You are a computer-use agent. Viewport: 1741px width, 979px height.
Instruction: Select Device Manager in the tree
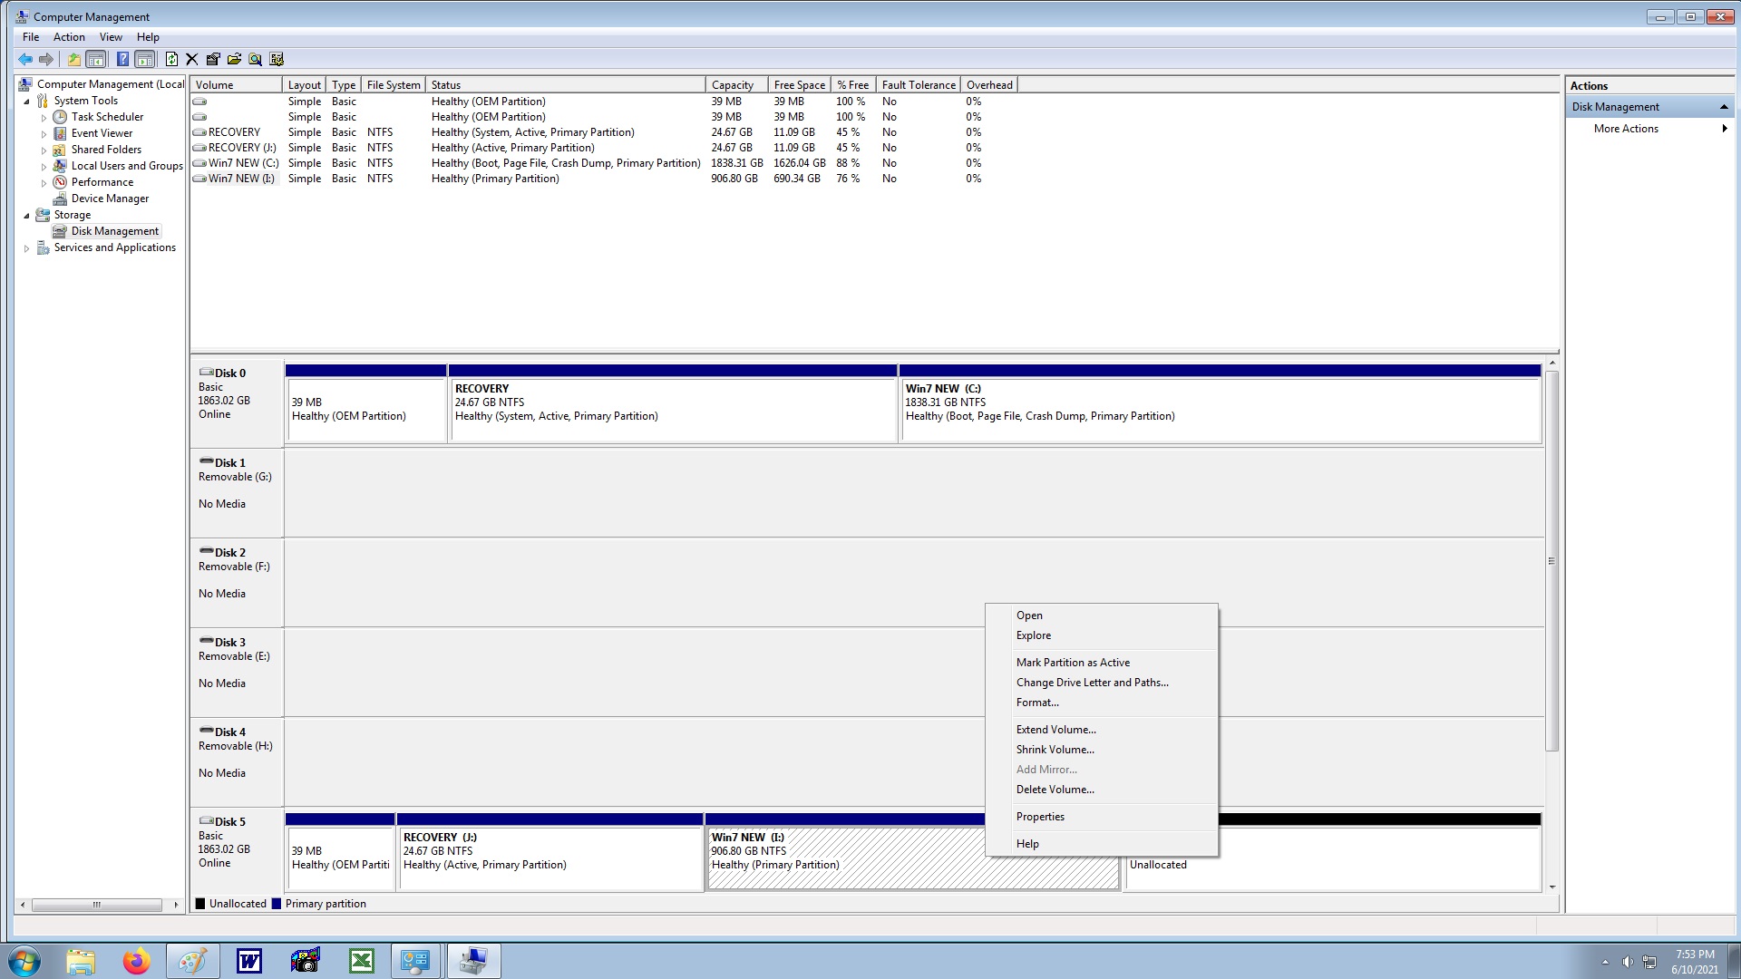click(110, 199)
